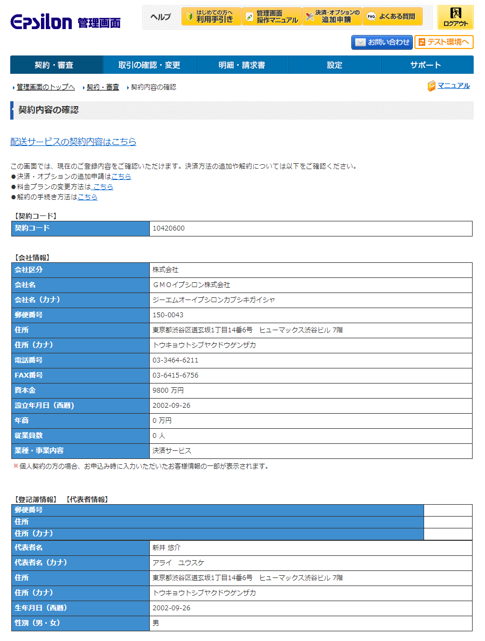The image size is (485, 641).
Task: Select phone number 03-3464-6211
Action: pos(176,360)
